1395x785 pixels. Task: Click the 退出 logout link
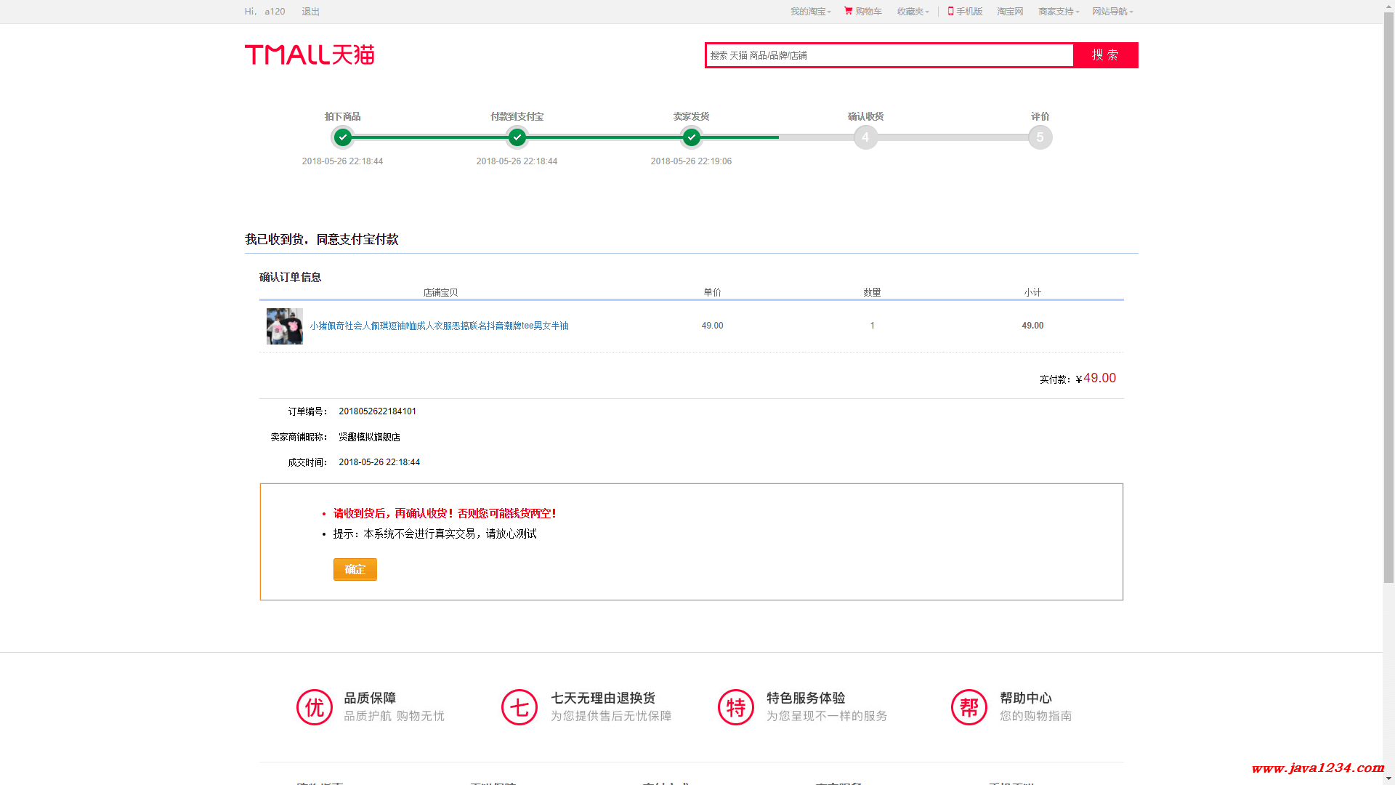click(311, 12)
